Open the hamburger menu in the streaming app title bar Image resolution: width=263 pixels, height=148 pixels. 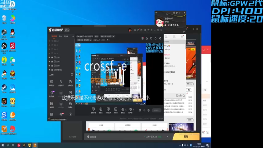[152, 30]
